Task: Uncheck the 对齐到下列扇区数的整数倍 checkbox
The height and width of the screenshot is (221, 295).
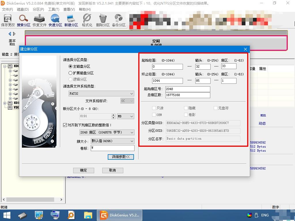Action: tap(65, 125)
